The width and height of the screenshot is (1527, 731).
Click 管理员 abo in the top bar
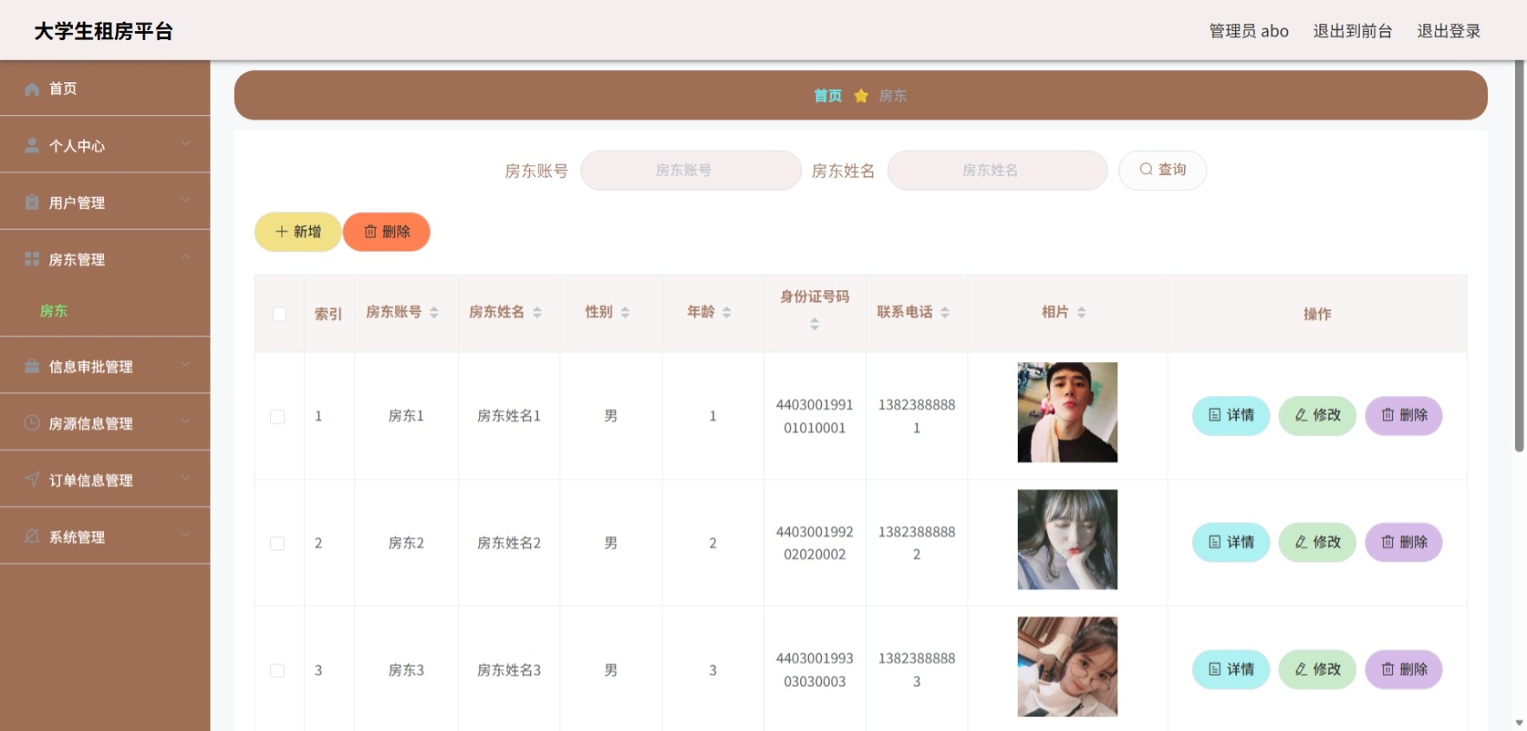[1248, 31]
